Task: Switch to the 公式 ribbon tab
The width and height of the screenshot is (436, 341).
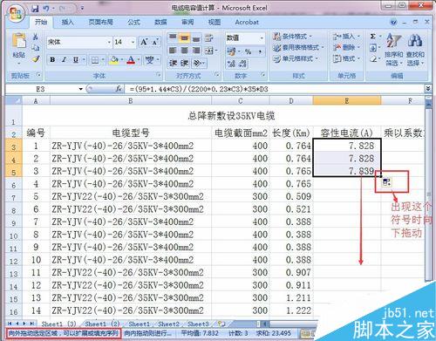Action: coord(133,22)
